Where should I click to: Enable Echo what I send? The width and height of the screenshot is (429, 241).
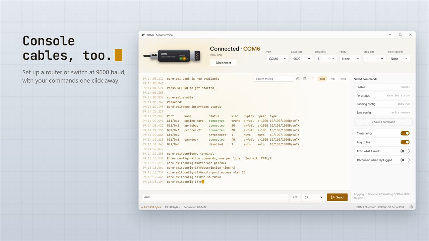[x=405, y=151]
